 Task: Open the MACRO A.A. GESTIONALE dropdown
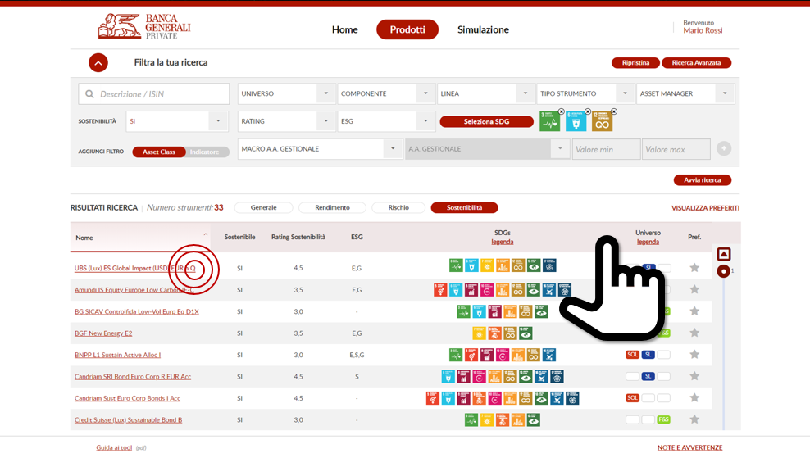point(320,149)
